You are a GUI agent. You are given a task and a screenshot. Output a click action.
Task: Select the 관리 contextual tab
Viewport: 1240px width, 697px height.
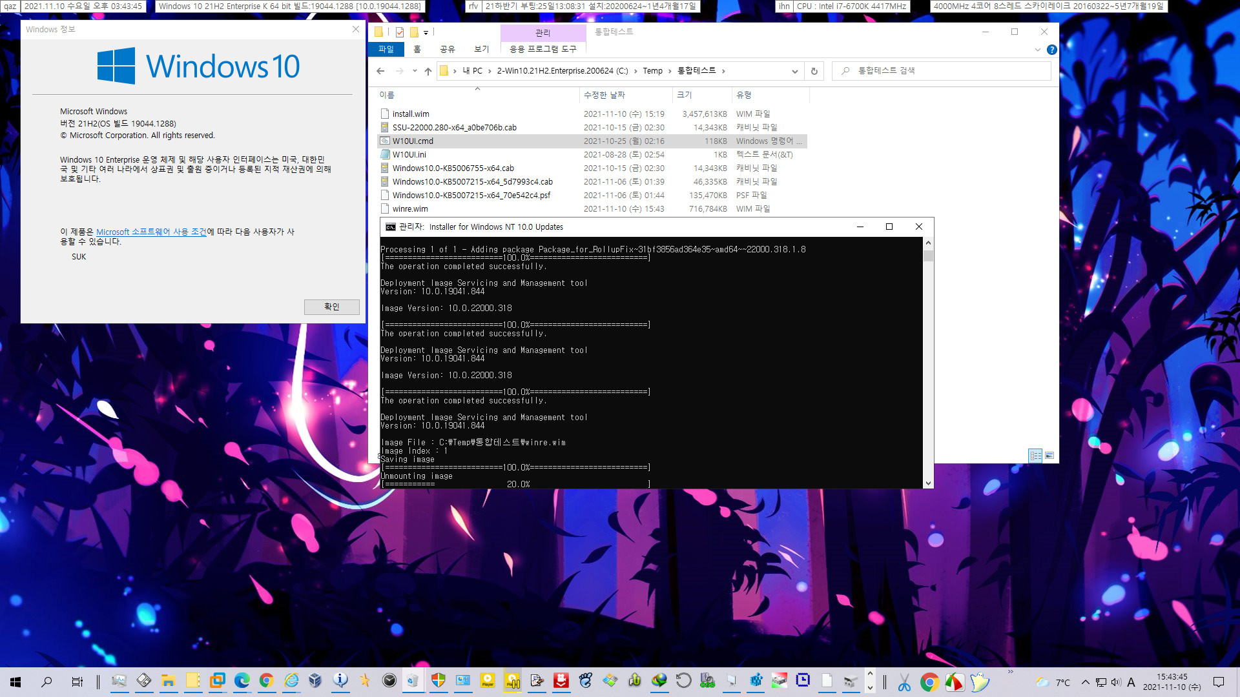543,32
